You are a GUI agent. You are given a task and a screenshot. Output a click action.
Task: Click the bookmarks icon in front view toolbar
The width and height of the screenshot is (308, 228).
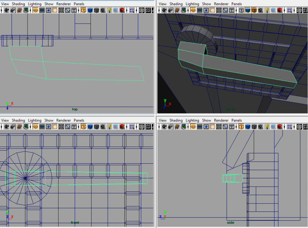[19, 127]
